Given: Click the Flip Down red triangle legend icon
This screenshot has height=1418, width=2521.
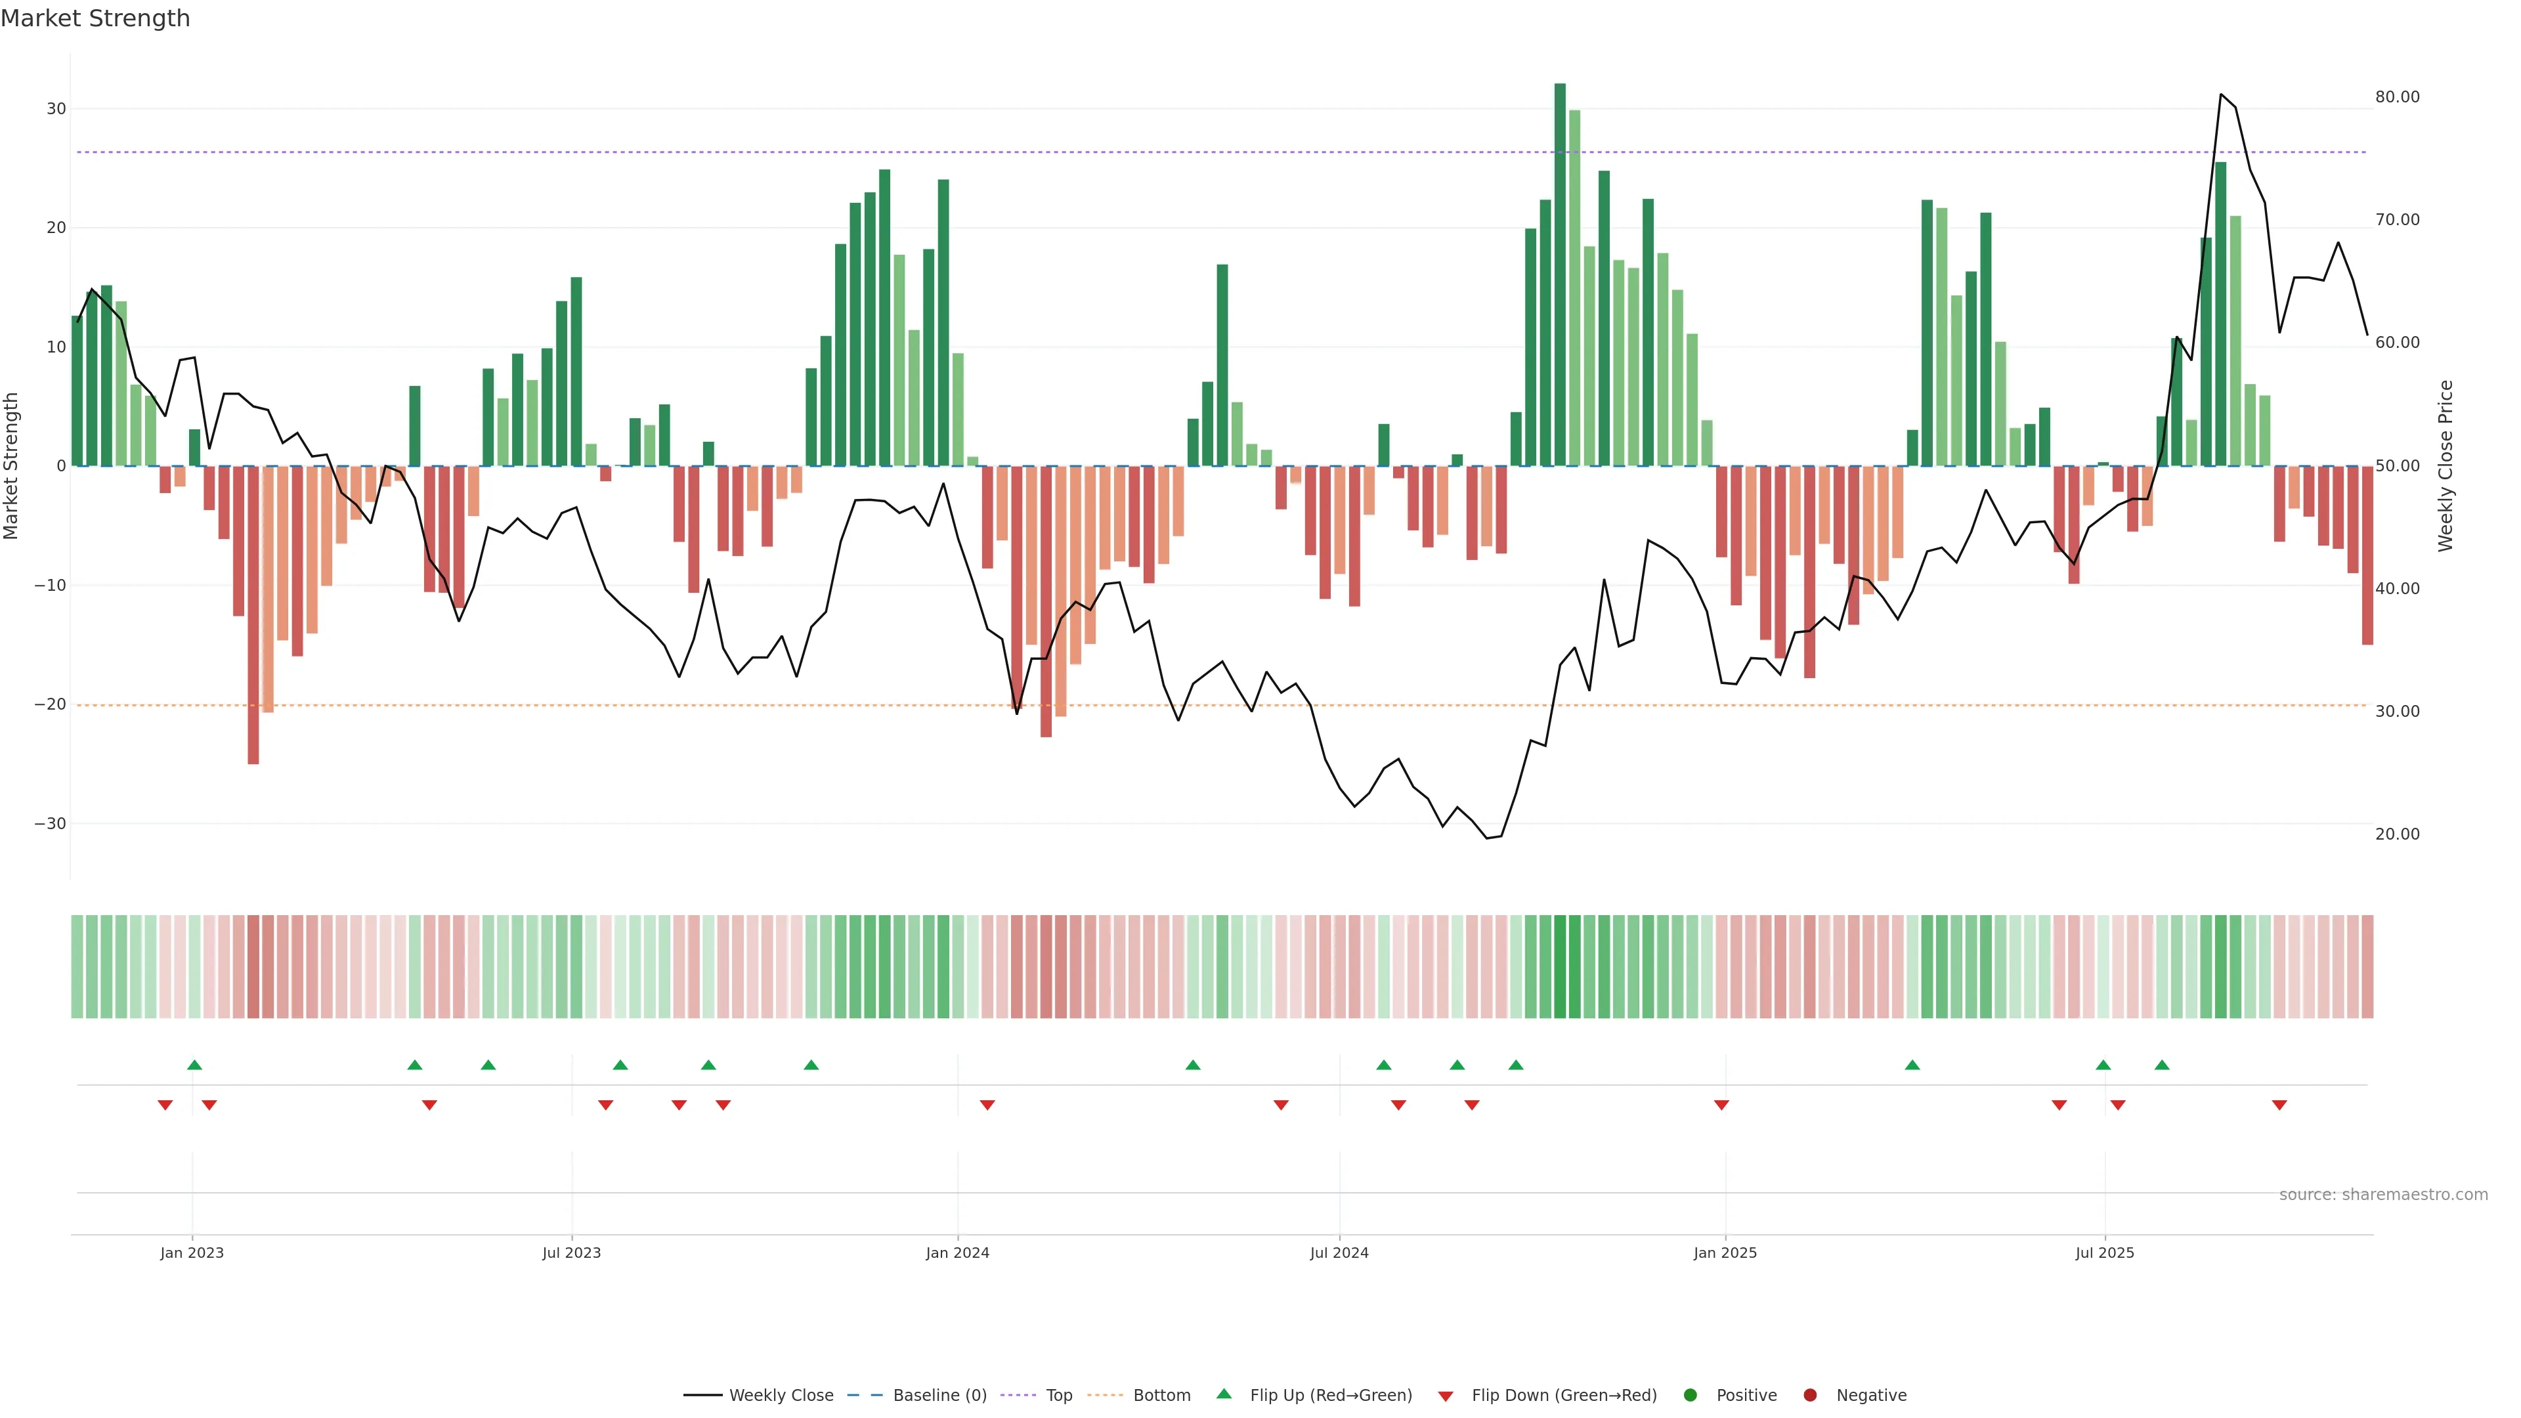Looking at the screenshot, I should tap(1446, 1396).
